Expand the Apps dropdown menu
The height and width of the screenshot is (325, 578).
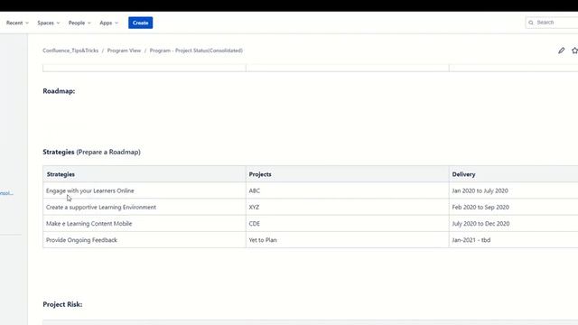click(108, 23)
